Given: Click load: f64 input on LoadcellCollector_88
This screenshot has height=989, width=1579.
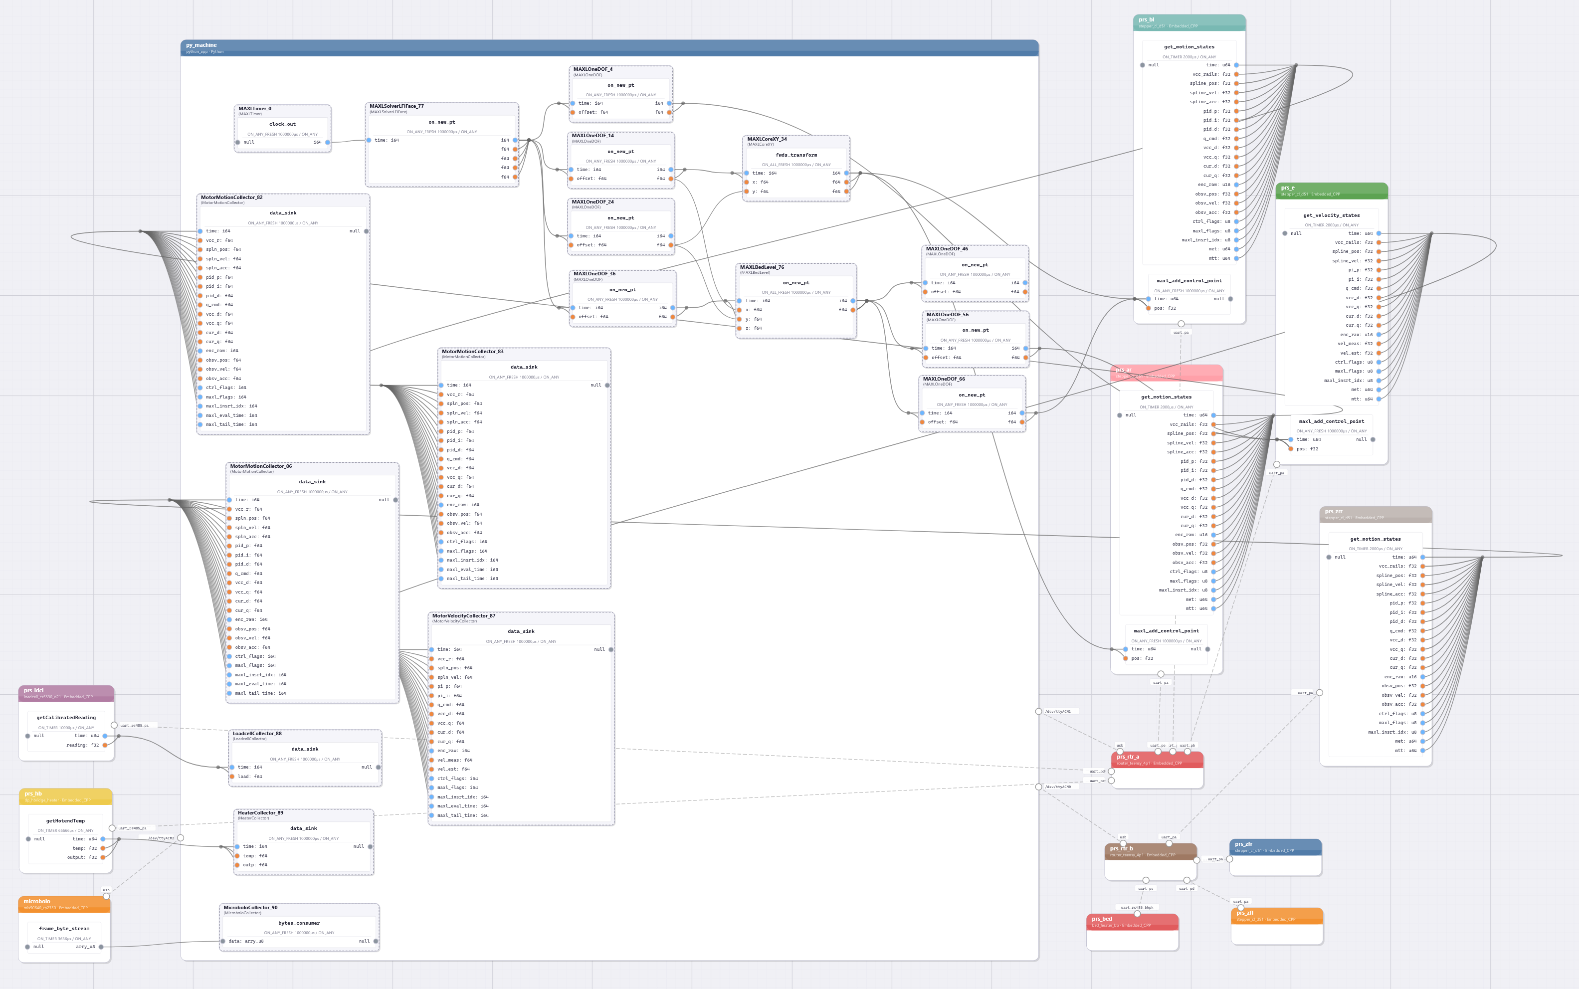Looking at the screenshot, I should click(231, 777).
